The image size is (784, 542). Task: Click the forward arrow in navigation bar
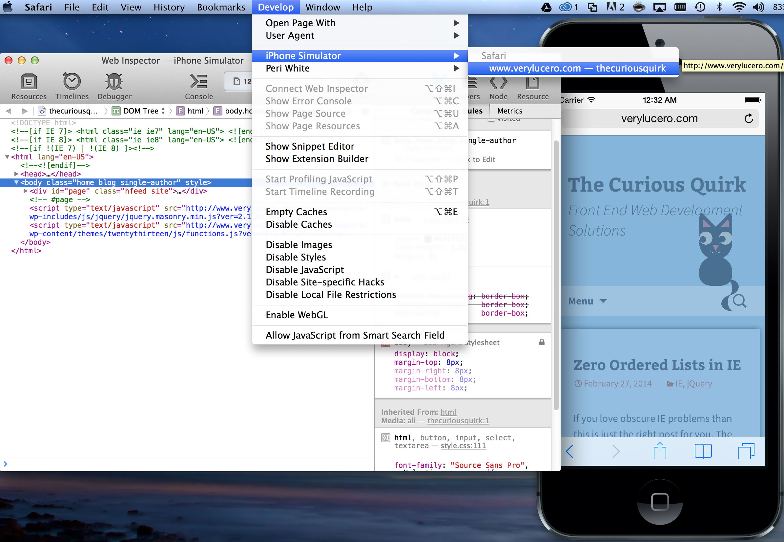(x=25, y=111)
